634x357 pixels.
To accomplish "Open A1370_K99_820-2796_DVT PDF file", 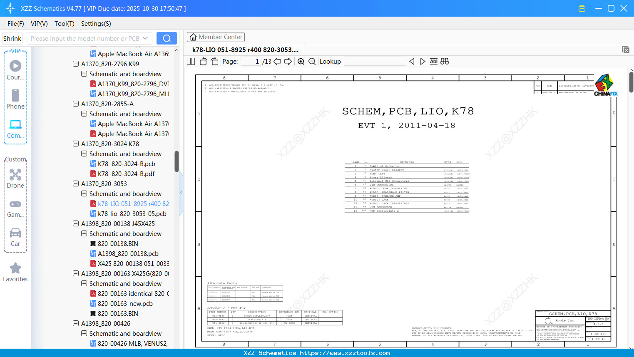I will (x=129, y=84).
